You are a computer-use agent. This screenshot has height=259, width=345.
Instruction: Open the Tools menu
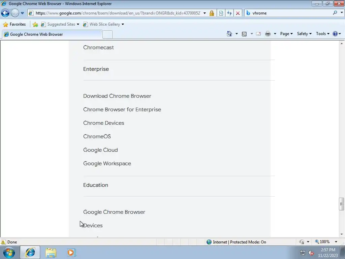[322, 34]
